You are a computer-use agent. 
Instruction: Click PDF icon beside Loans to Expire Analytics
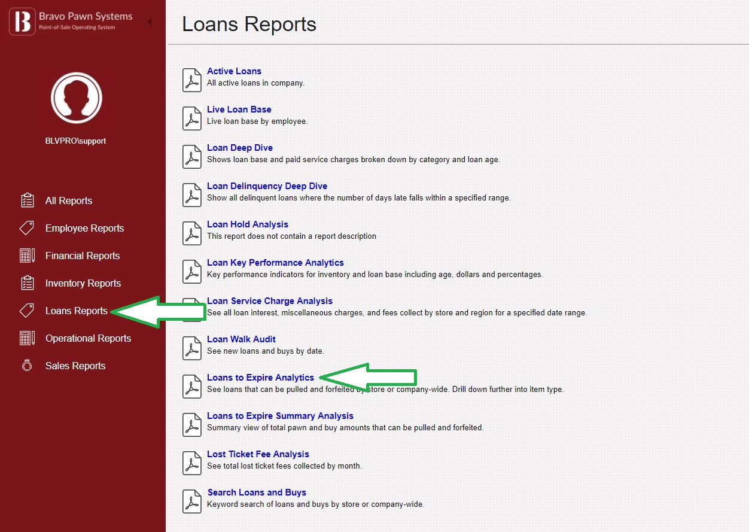(x=191, y=386)
